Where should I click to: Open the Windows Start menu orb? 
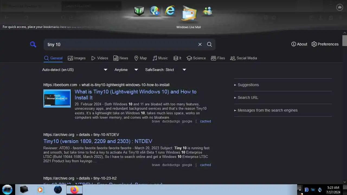point(7,190)
